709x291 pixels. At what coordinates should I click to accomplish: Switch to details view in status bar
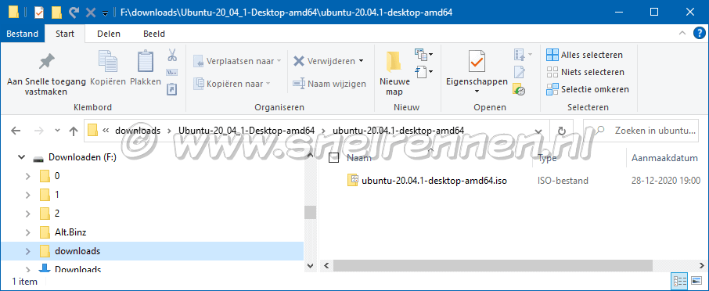[x=680, y=281]
